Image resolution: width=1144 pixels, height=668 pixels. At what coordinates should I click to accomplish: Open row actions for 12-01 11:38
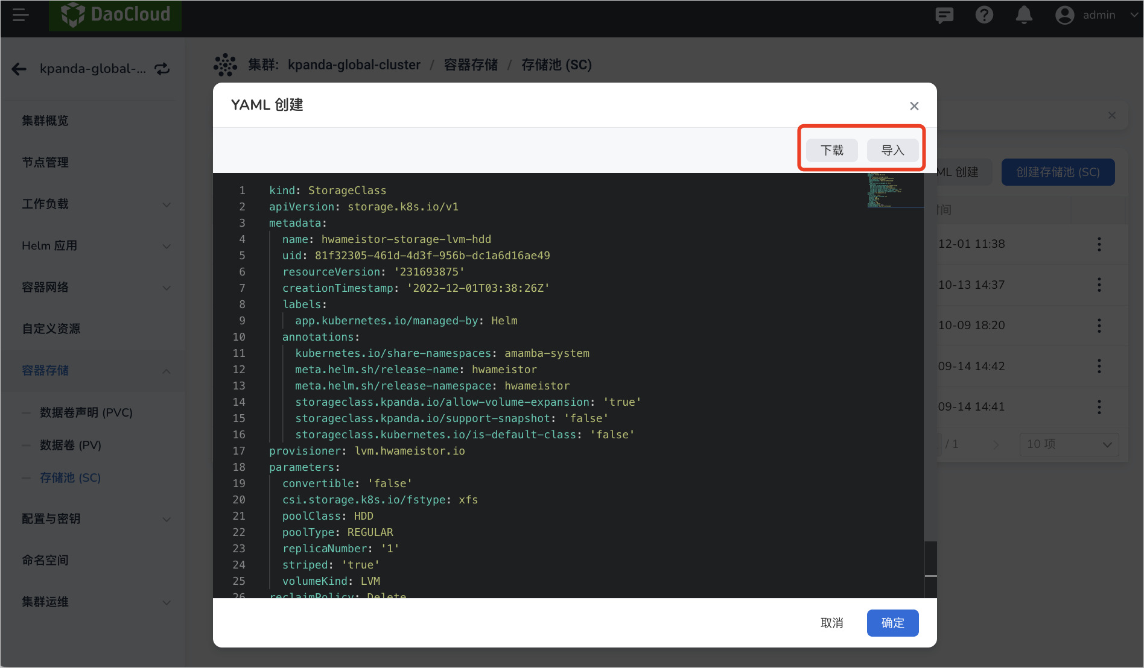(1099, 244)
